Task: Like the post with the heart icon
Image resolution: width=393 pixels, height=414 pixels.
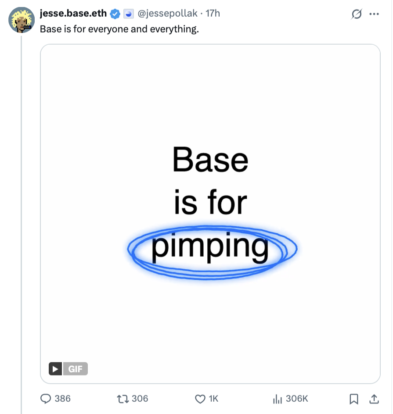Action: (x=200, y=399)
